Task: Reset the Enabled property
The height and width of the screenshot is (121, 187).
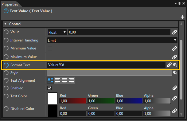Action: (x=6, y=88)
